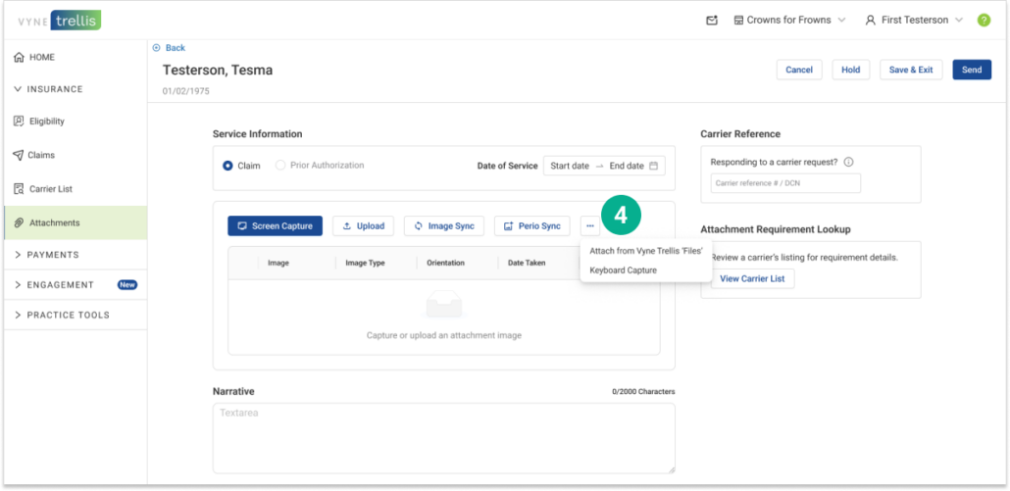Click the mail envelope icon in header

pos(712,21)
